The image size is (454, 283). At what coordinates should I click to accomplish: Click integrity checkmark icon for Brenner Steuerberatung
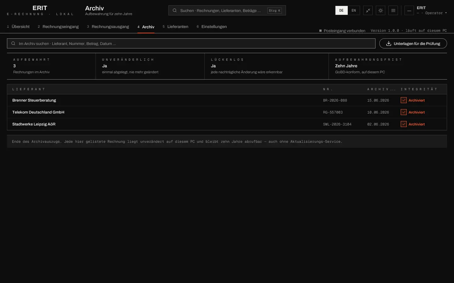coord(404,100)
